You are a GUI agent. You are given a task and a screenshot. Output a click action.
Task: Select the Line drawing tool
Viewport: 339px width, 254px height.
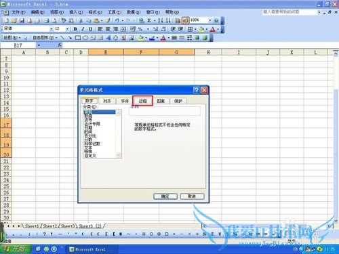(62, 38)
